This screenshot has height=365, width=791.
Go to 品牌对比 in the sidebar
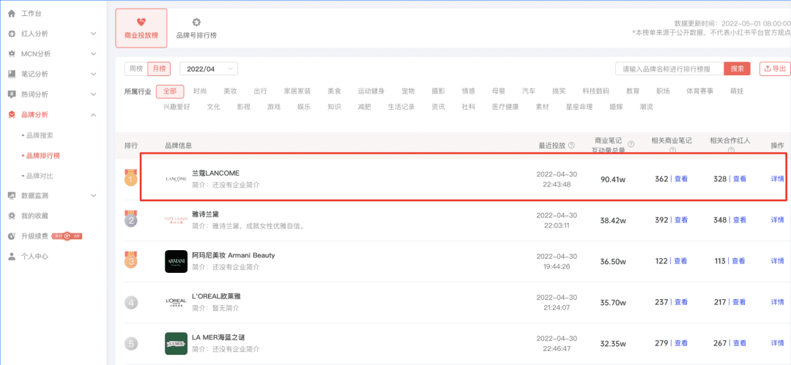40,176
